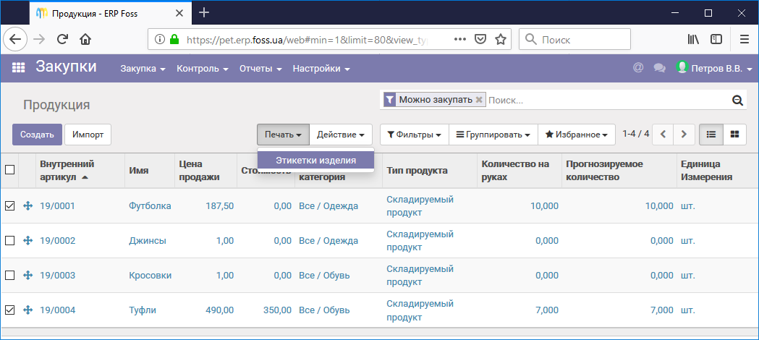The width and height of the screenshot is (759, 340).
Task: Open the Джинсы product
Action: 148,240
